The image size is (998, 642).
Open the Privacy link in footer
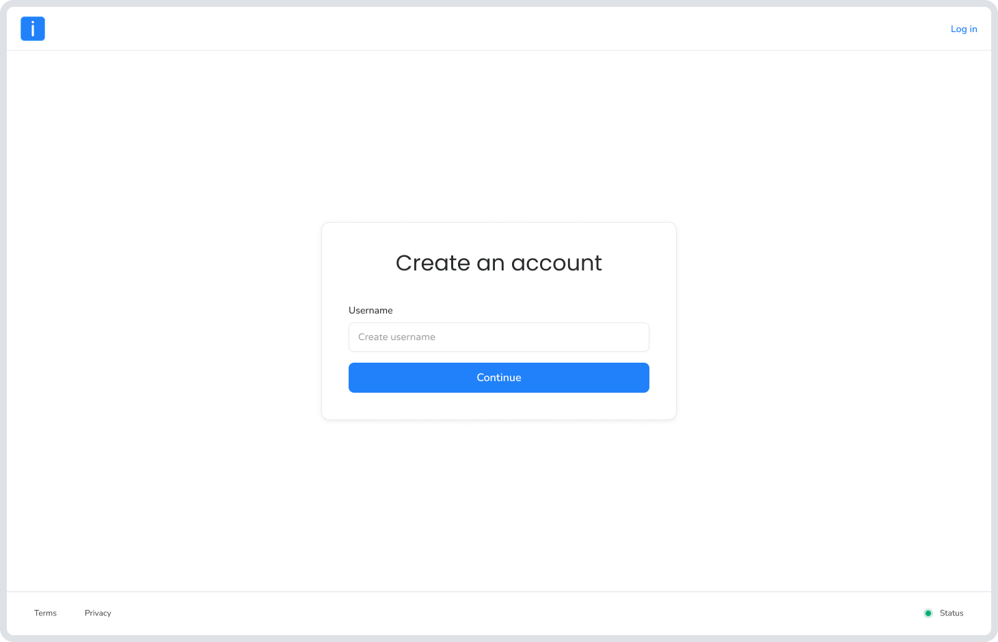pos(98,613)
